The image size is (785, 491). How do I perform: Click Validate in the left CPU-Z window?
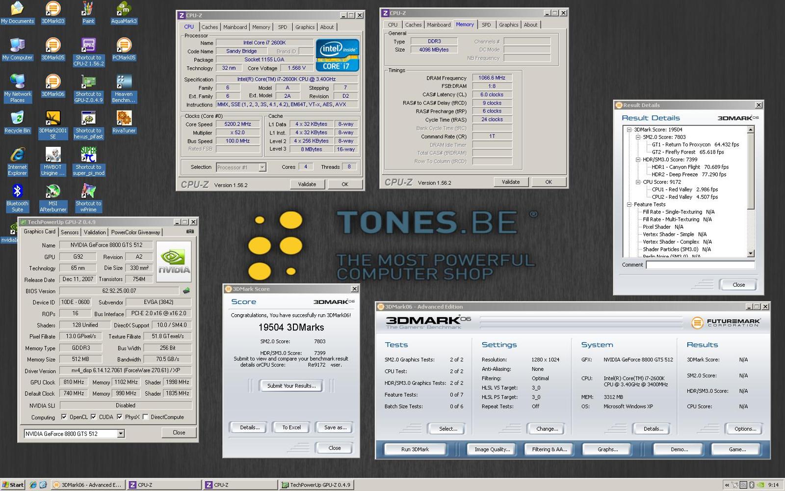pyautogui.click(x=307, y=184)
